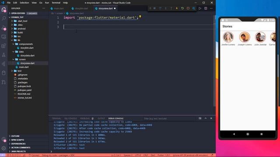Expand the NPM Scripts section
Screen dimensions: 280x157
pyautogui.click(x=17, y=140)
